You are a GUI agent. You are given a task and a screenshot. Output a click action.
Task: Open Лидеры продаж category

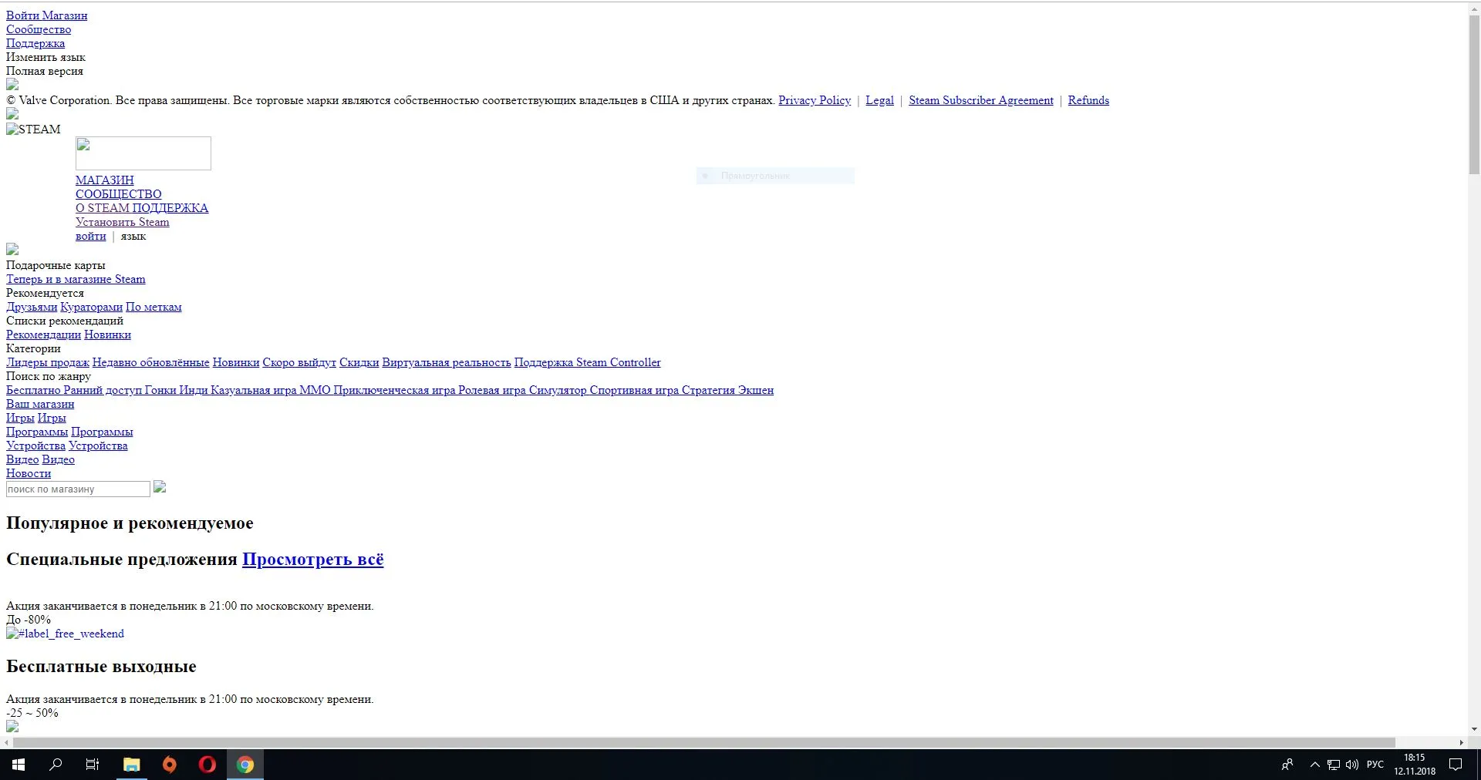click(48, 362)
